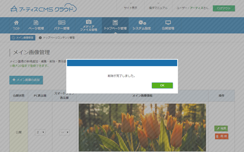Click the PC表示順 column header
Screen dimensions: 244x152
click(40, 96)
